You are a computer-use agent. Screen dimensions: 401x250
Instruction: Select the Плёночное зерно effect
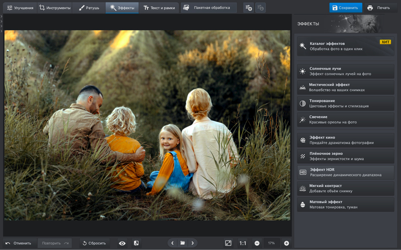[x=345, y=156]
